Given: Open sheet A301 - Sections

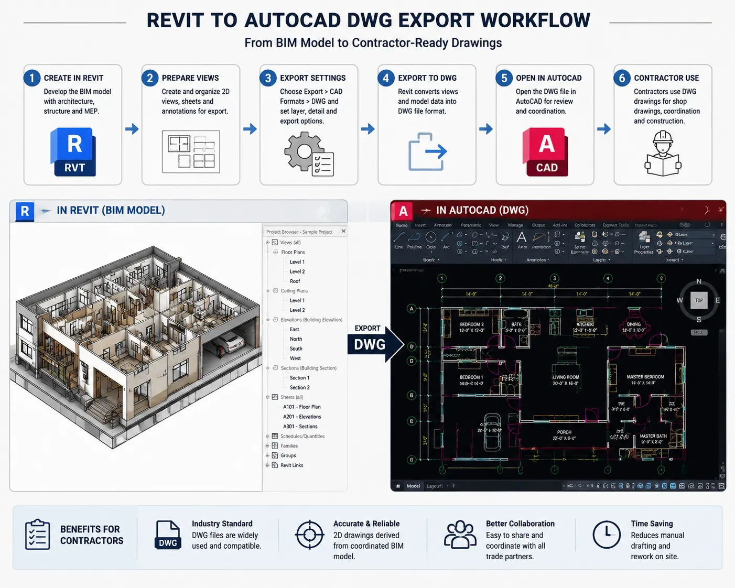Looking at the screenshot, I should coord(300,427).
